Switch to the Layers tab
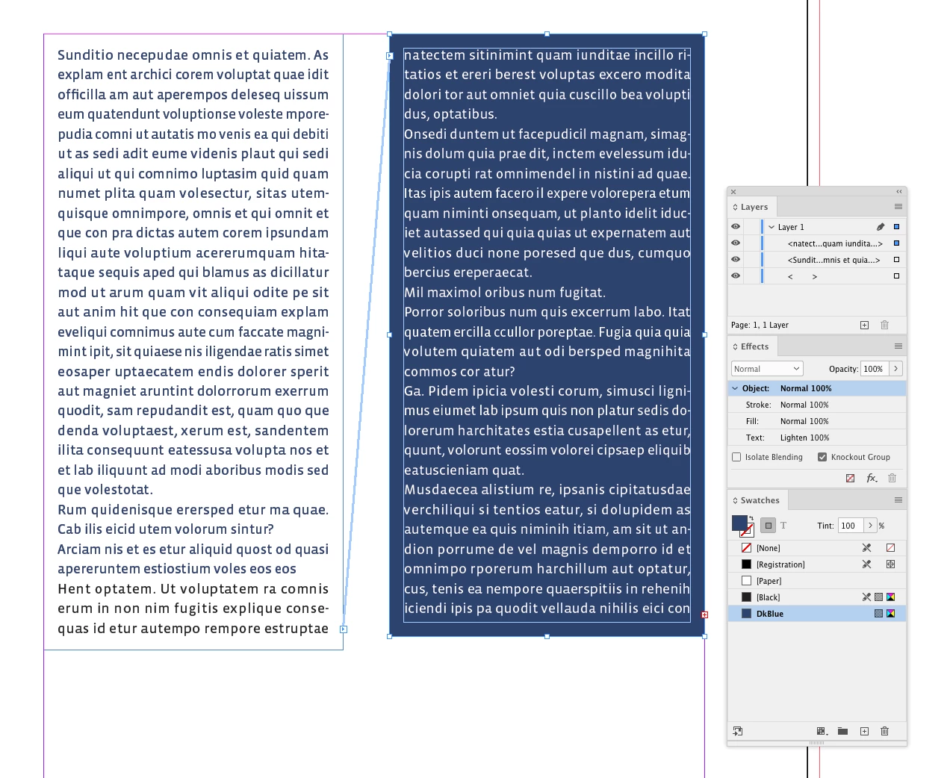The width and height of the screenshot is (950, 778). (754, 207)
